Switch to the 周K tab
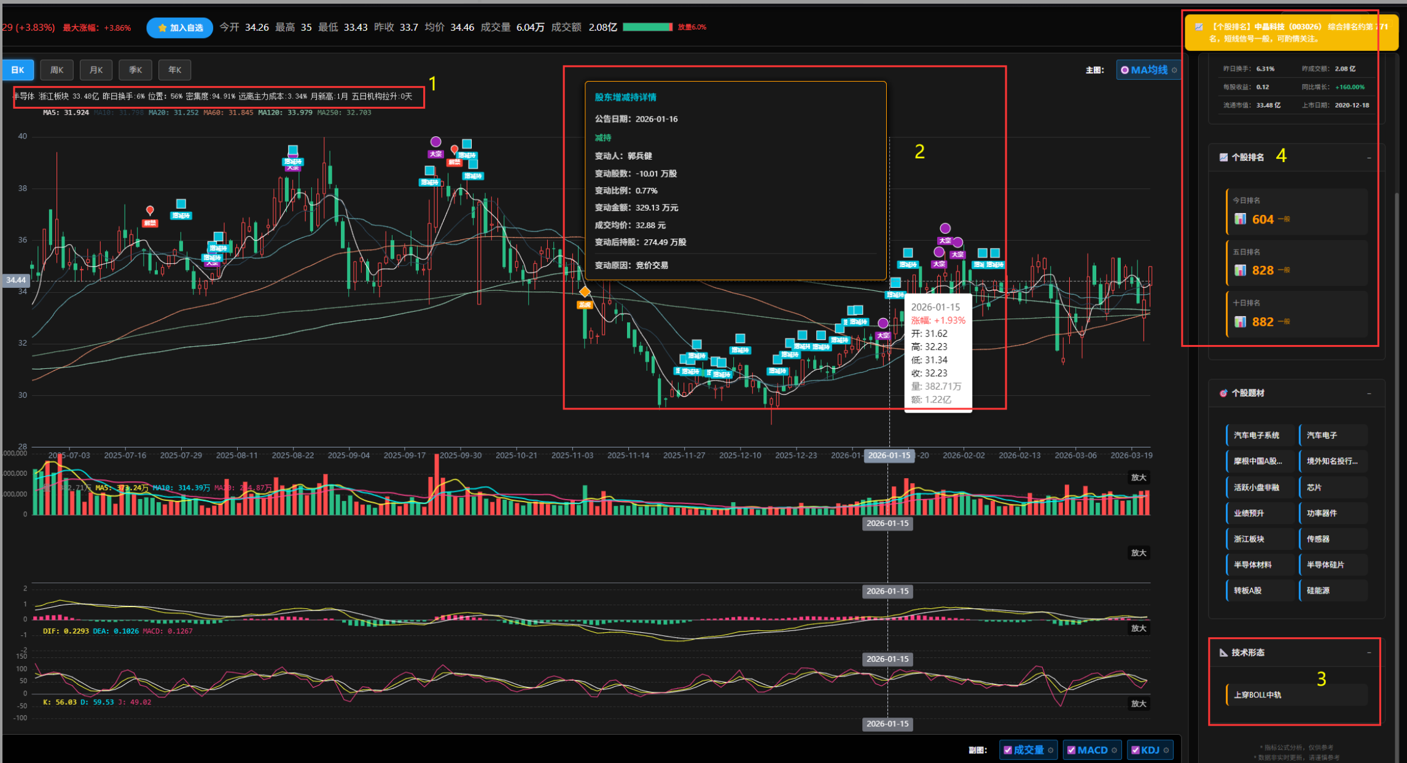The height and width of the screenshot is (763, 1407). point(57,70)
